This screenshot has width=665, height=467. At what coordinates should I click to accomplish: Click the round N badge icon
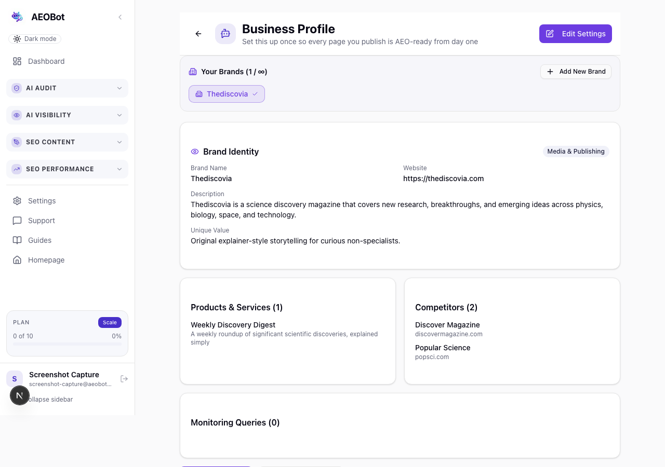20,395
